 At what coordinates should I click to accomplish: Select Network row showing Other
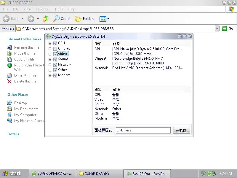pyautogui.click(x=139, y=109)
